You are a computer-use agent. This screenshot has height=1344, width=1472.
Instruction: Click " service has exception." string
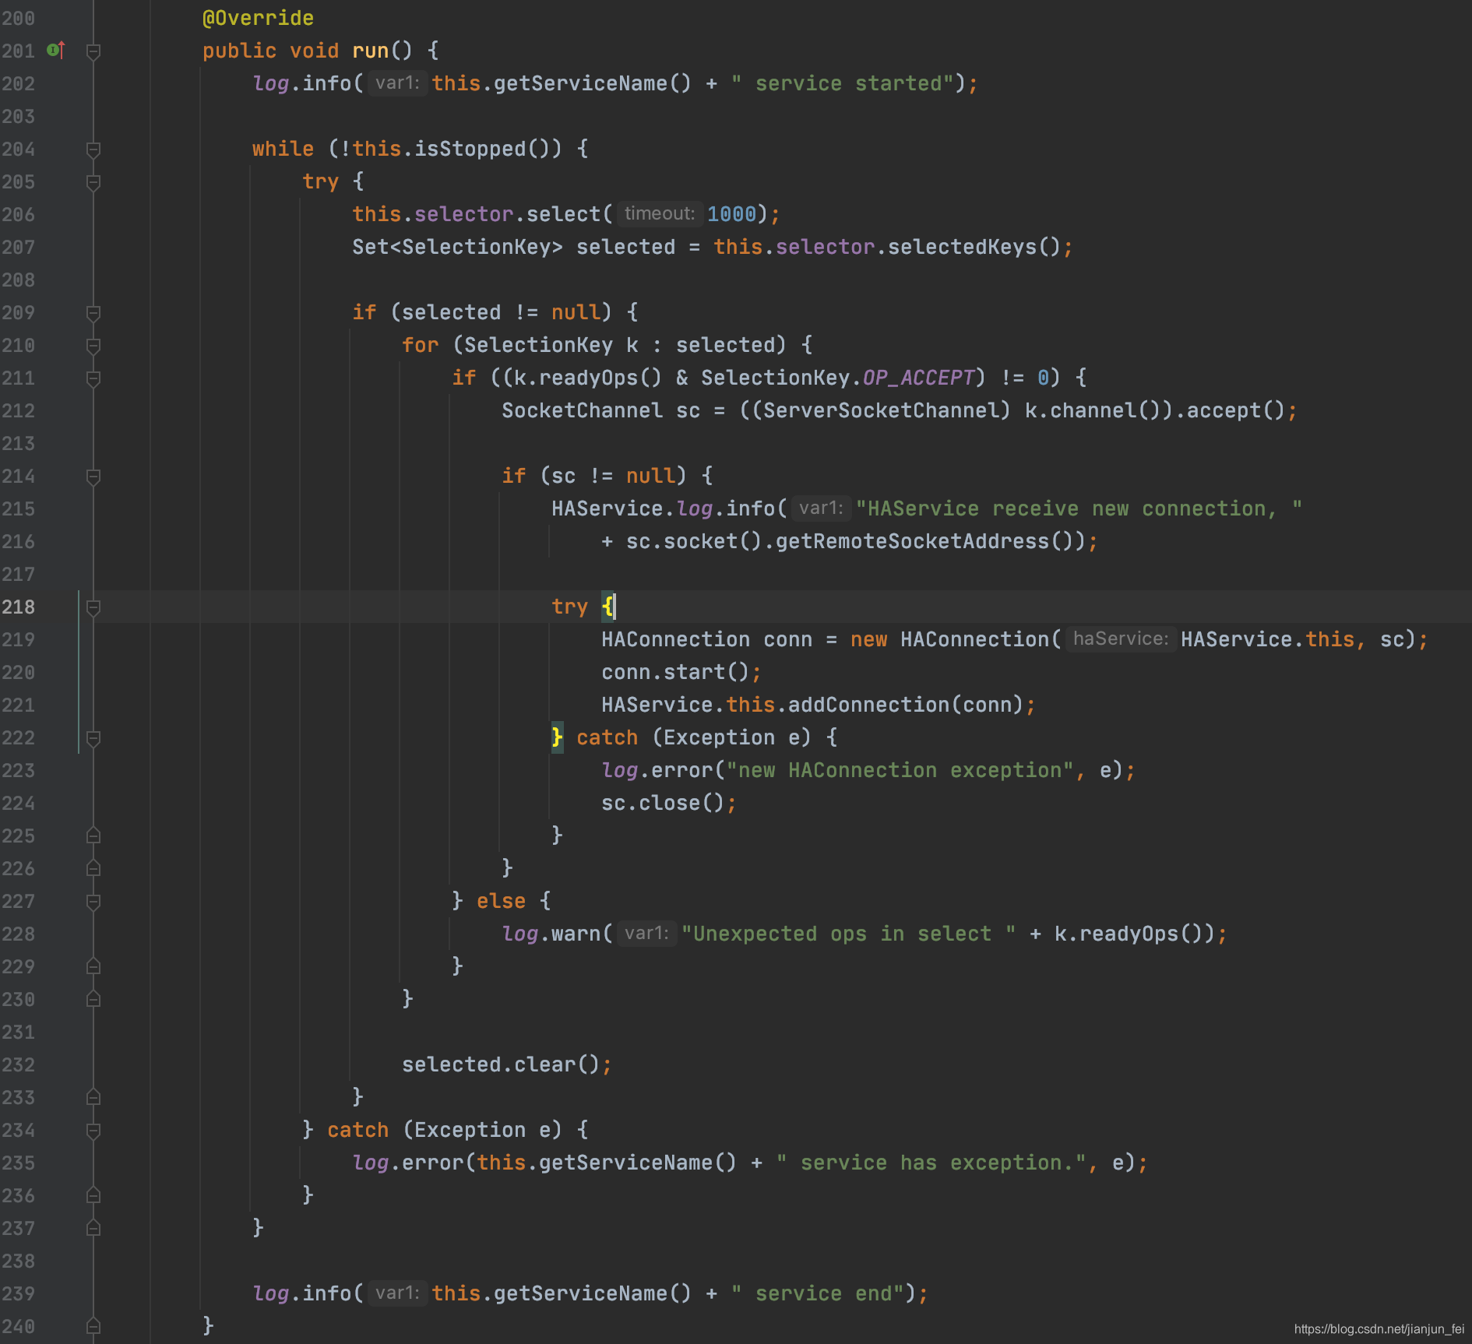[x=931, y=1163]
